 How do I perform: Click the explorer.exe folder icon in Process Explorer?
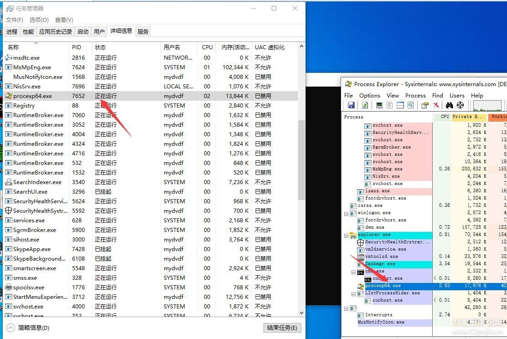click(353, 235)
